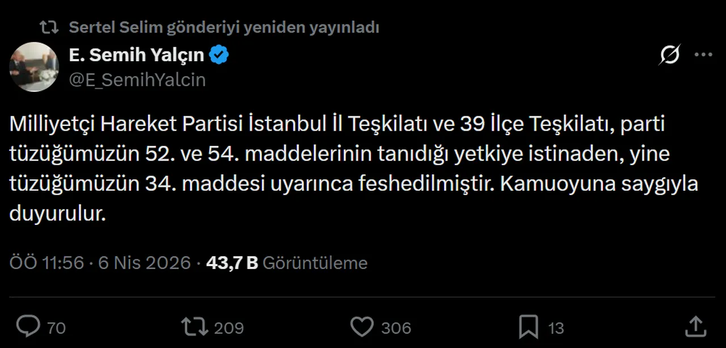Open E. Semih Yalçın's profile name link
This screenshot has width=726, height=348.
tap(136, 54)
